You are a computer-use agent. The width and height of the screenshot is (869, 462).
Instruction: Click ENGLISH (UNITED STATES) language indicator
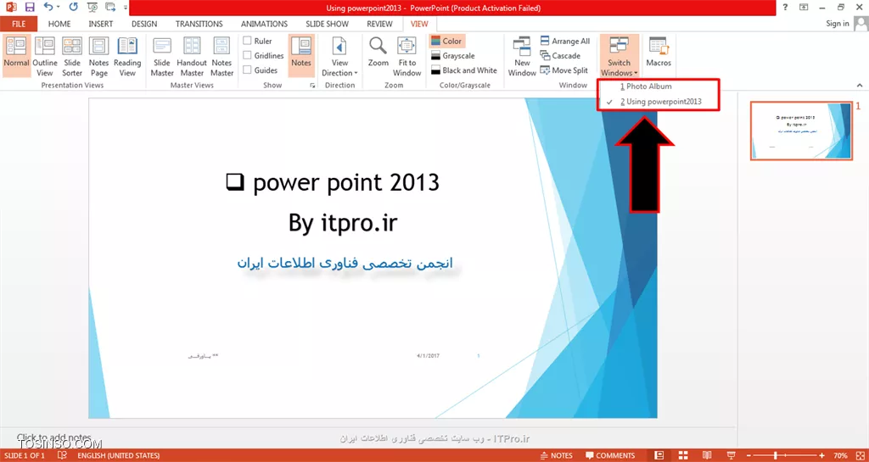point(119,455)
